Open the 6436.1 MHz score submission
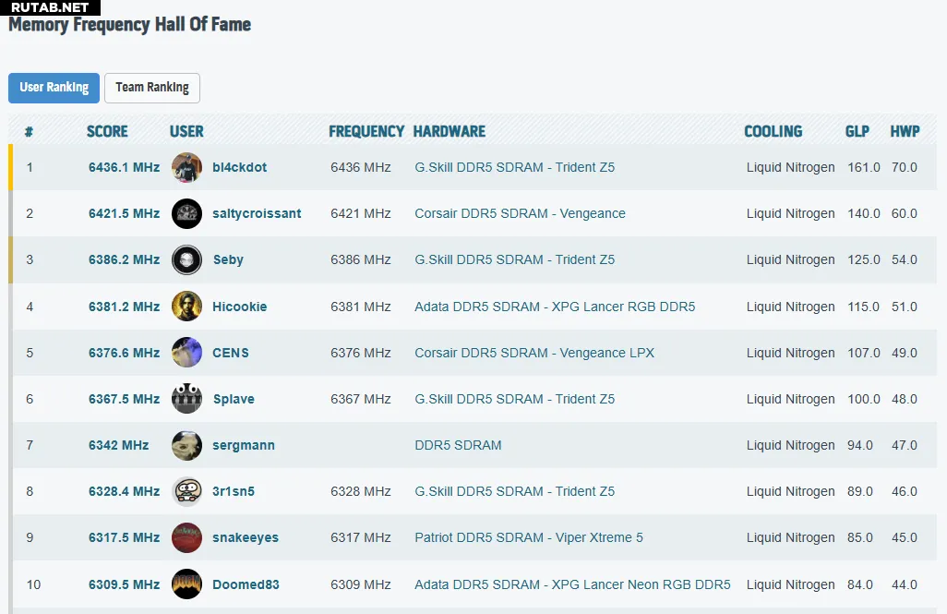 point(124,167)
